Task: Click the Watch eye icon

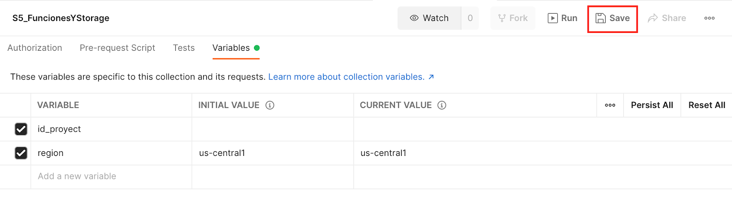Action: 414,18
